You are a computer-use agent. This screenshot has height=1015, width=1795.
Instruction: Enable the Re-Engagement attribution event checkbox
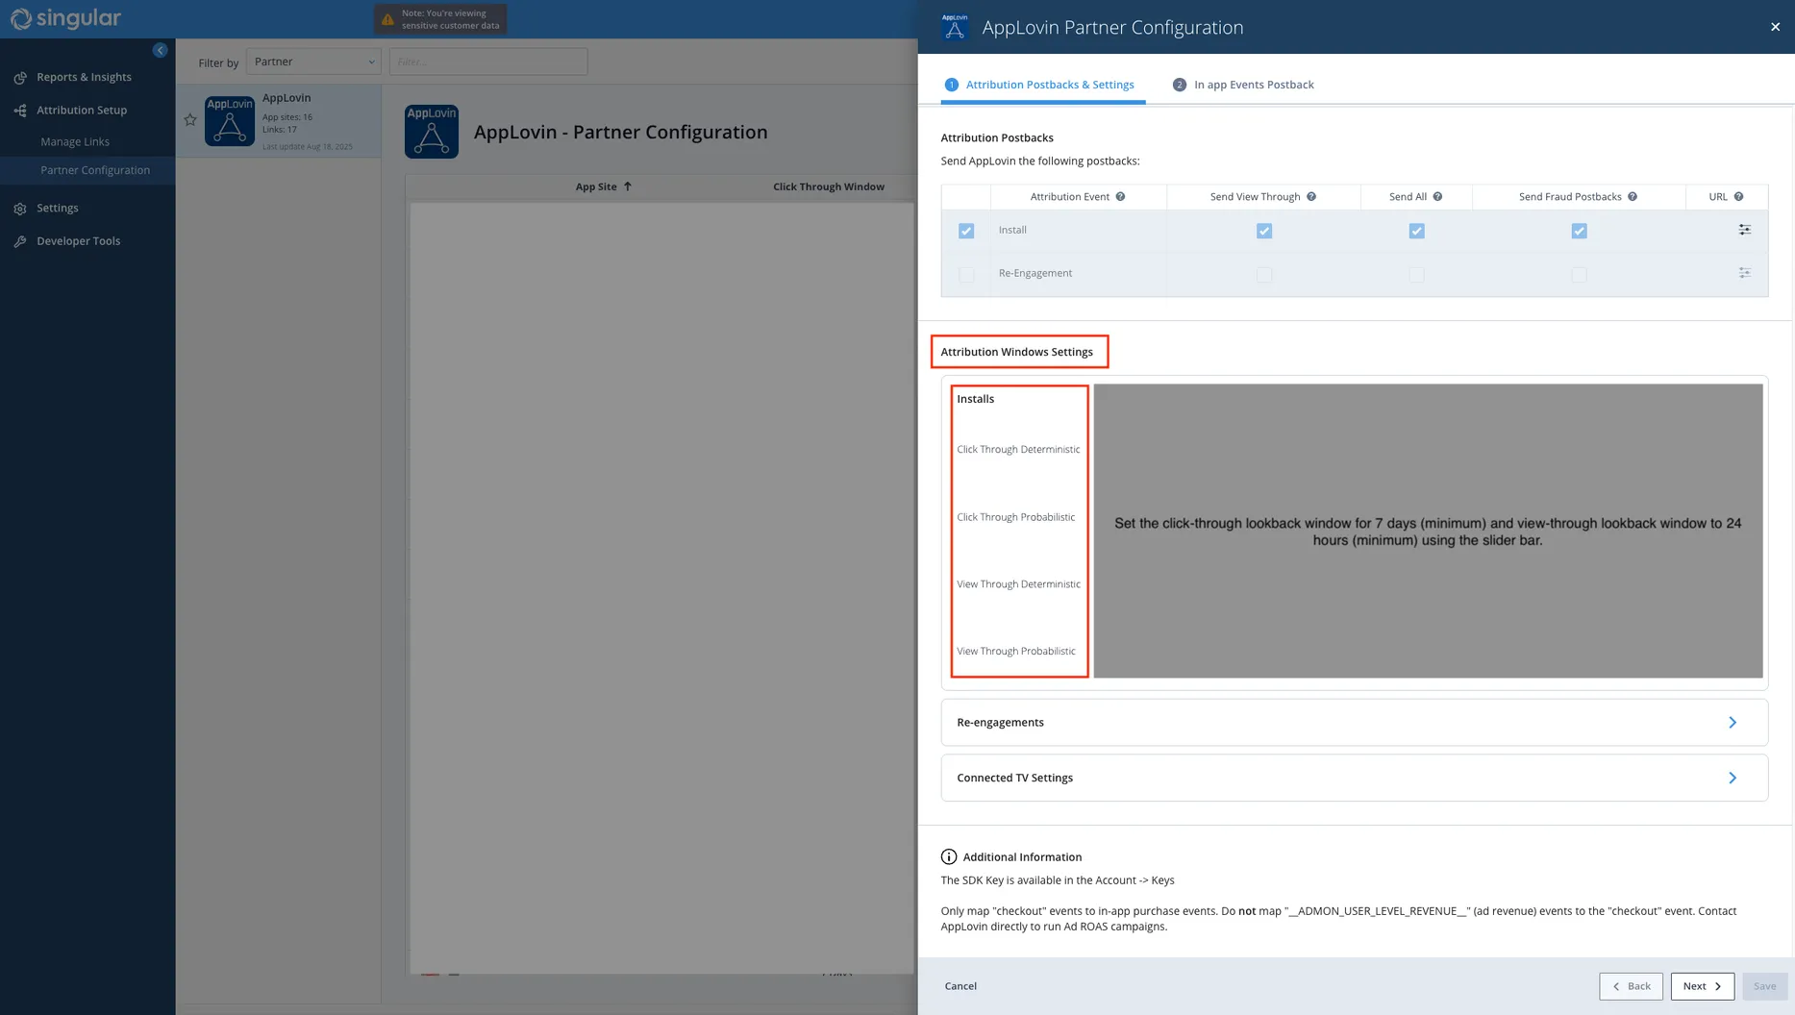tap(965, 274)
